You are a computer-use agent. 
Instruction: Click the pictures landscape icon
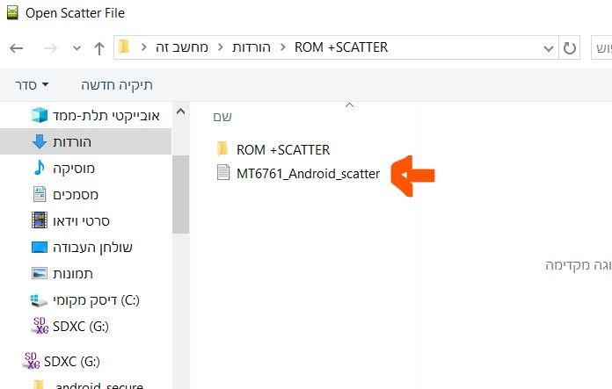click(x=40, y=273)
